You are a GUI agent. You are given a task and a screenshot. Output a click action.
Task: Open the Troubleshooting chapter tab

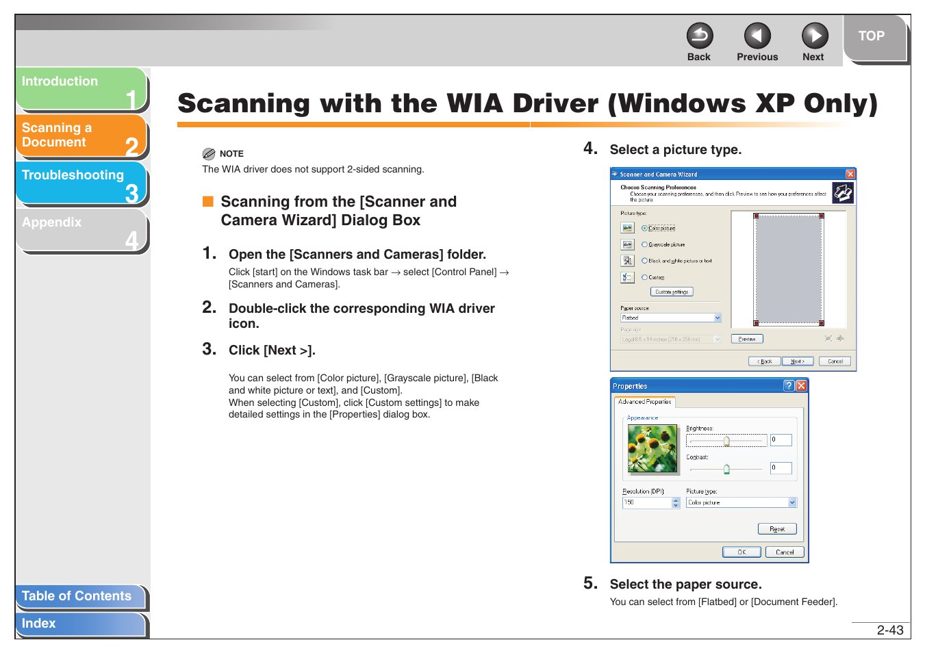[x=81, y=183]
